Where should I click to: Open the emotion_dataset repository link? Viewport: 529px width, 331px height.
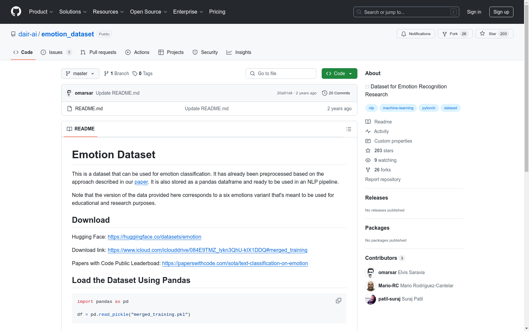point(68,34)
